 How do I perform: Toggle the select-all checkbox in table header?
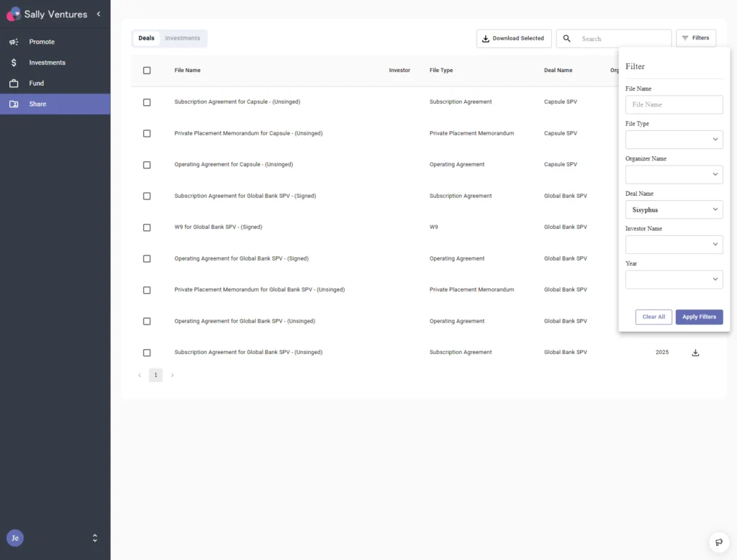tap(147, 71)
